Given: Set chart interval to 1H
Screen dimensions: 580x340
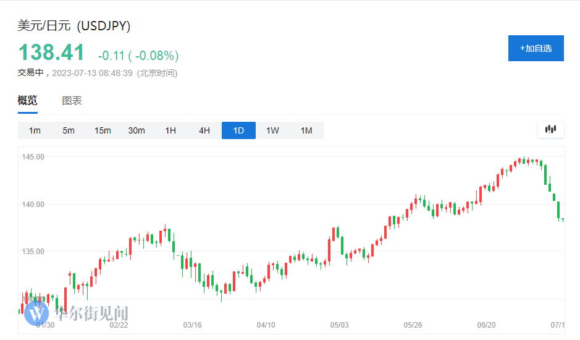Looking at the screenshot, I should [x=170, y=130].
